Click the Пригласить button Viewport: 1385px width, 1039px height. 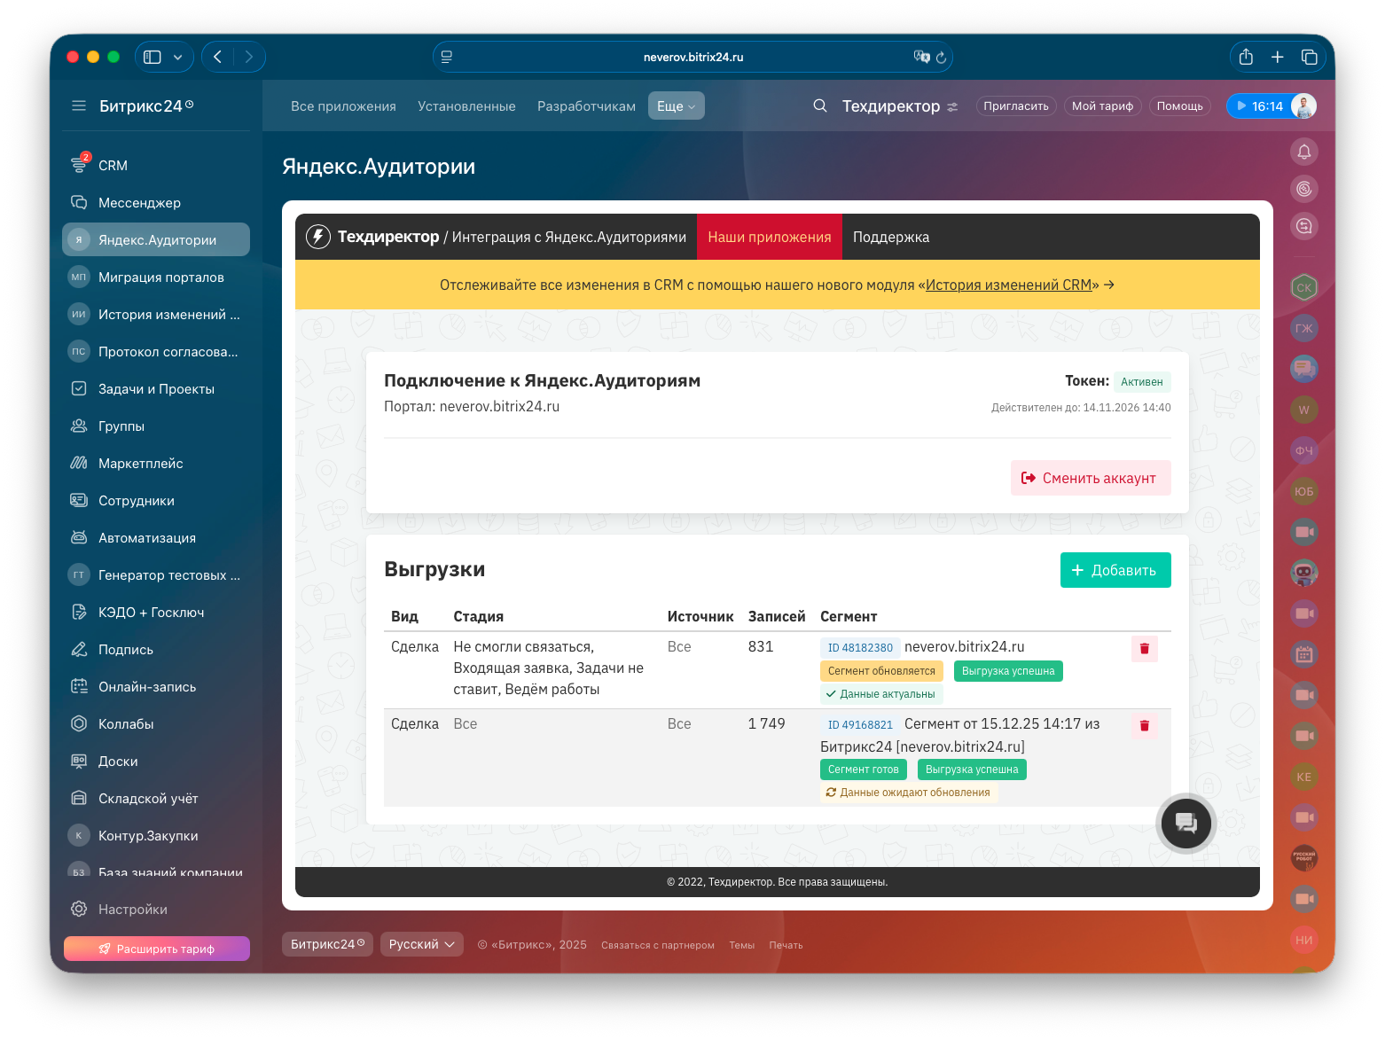pyautogui.click(x=1016, y=105)
